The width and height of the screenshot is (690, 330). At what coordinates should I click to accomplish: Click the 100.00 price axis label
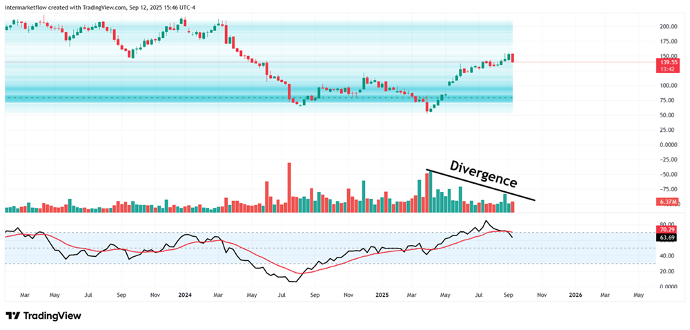(667, 86)
